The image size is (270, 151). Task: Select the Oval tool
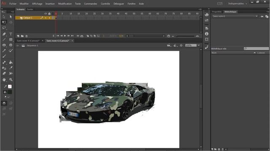pyautogui.click(x=4, y=45)
